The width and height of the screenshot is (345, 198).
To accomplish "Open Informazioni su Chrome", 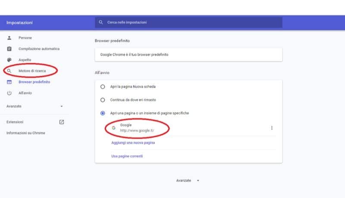I will click(x=26, y=133).
